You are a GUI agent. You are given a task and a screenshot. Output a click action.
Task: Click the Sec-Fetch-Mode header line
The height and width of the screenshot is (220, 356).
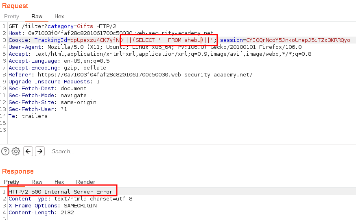(48, 95)
